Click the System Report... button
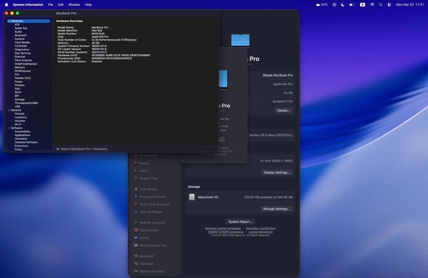This screenshot has height=278, width=428. pos(240,221)
